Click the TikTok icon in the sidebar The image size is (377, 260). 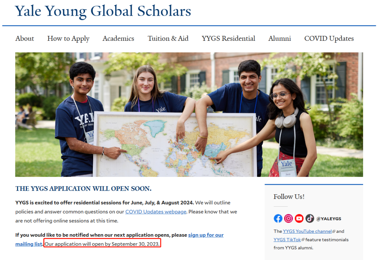pyautogui.click(x=310, y=218)
